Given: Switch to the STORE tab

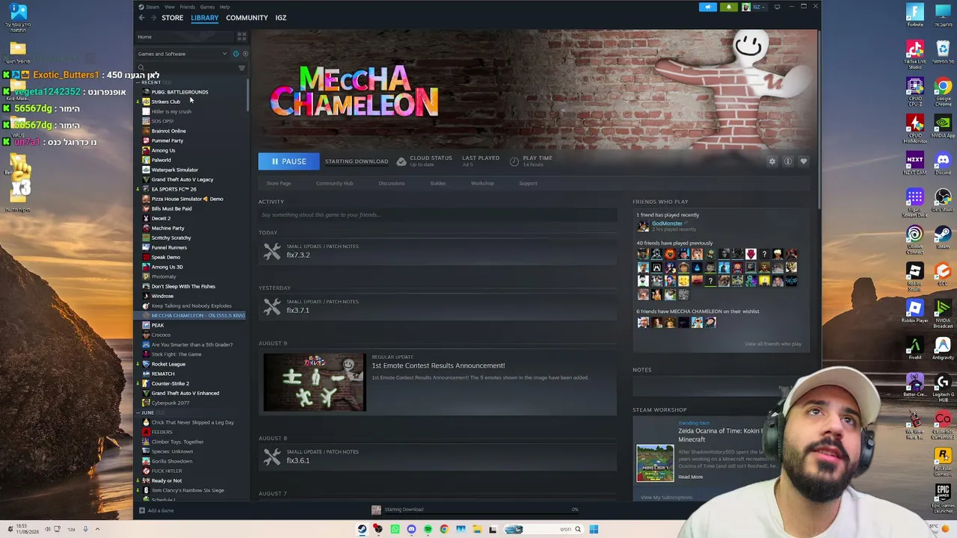Looking at the screenshot, I should coord(172,18).
